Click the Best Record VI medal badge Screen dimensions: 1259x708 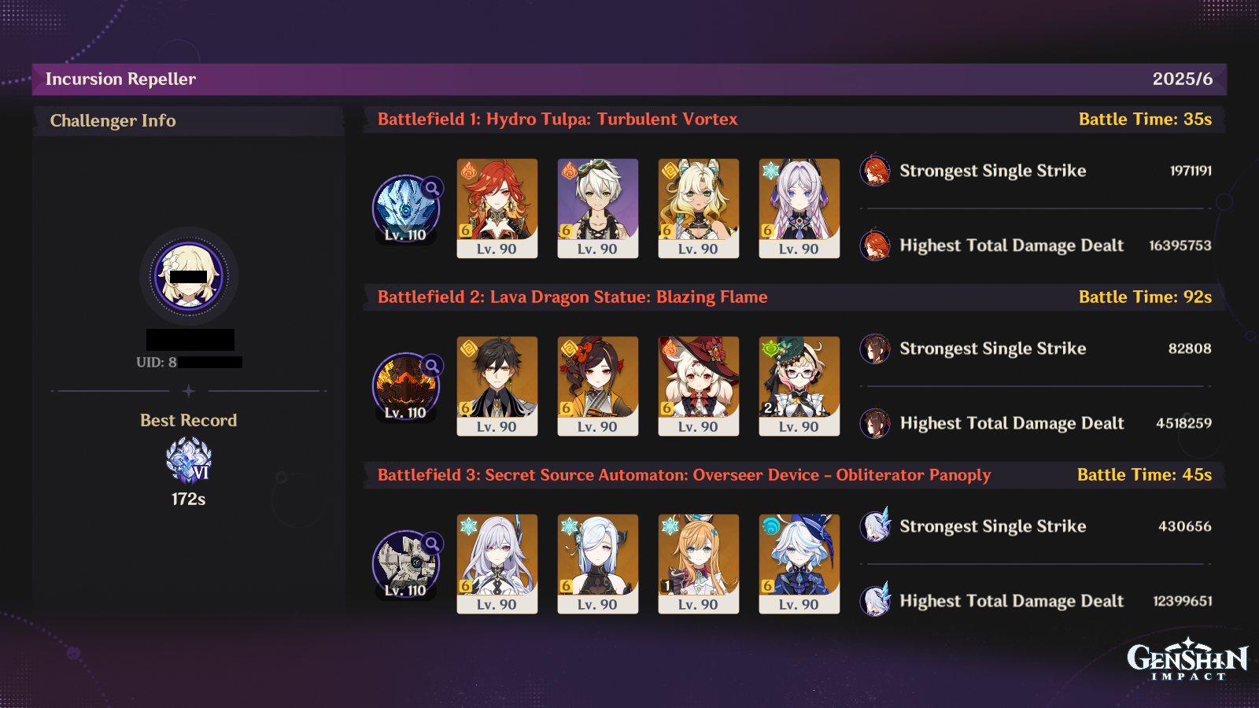(x=189, y=459)
